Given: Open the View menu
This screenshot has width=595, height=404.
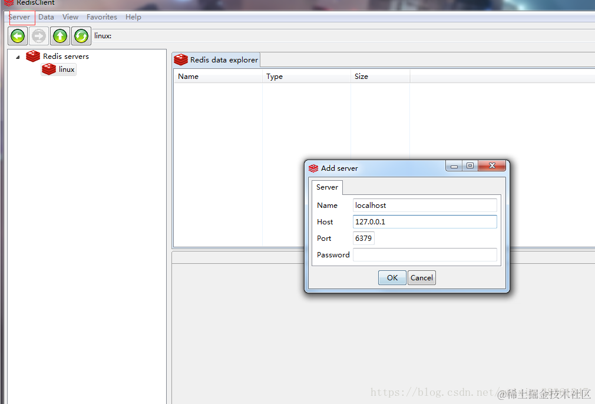Looking at the screenshot, I should click(70, 17).
